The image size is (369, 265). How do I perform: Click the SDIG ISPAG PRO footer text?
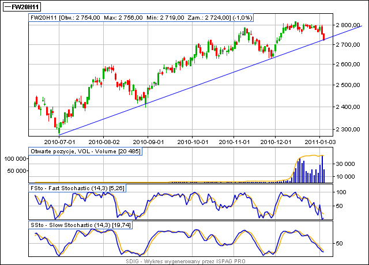tap(184, 262)
